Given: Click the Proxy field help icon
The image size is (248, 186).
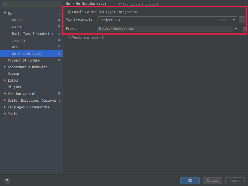Looking at the screenshot, I should pyautogui.click(x=243, y=29).
